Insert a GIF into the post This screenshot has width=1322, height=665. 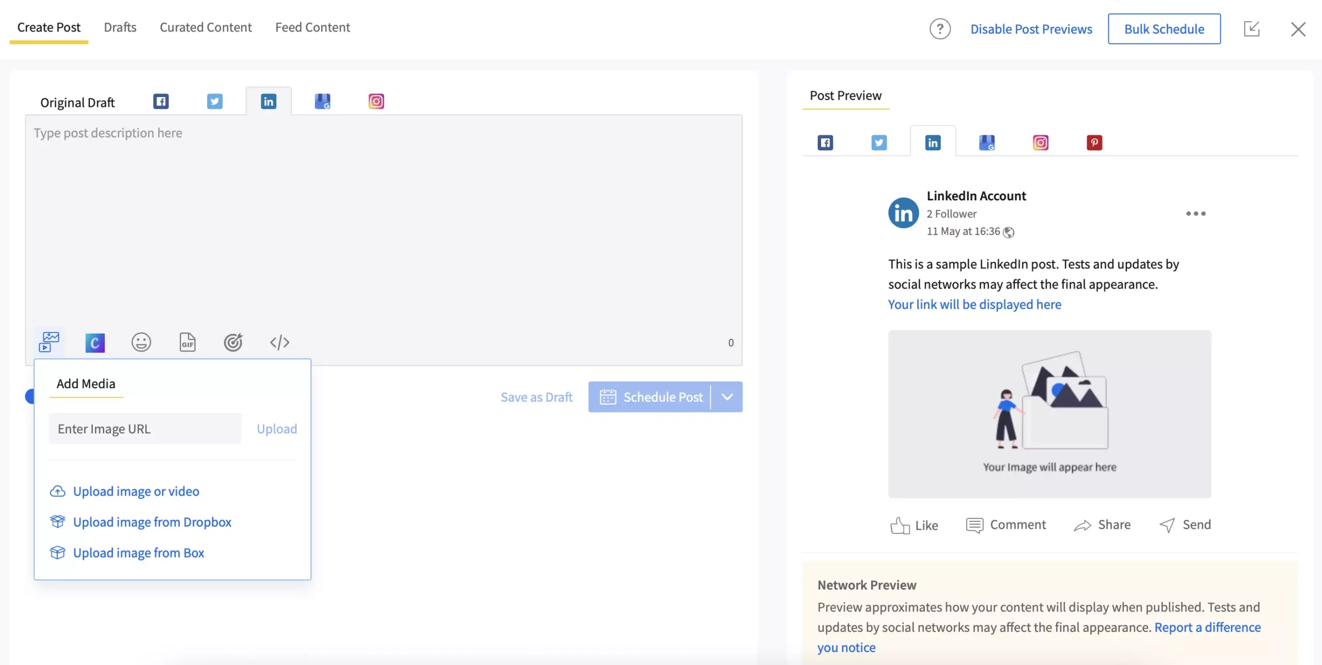187,342
